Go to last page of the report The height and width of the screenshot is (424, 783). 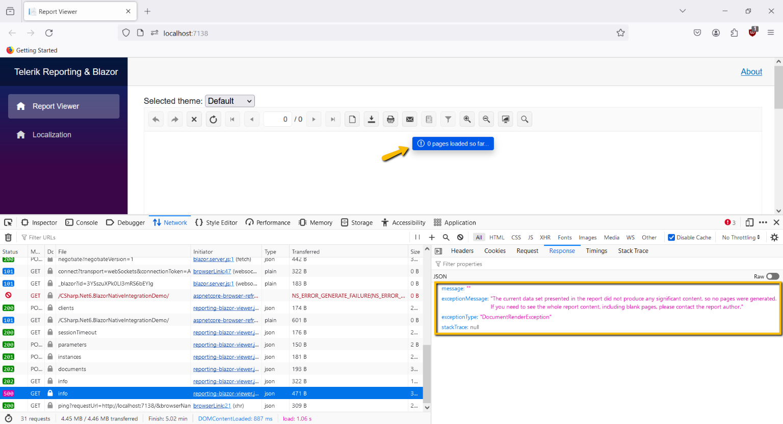pos(333,120)
